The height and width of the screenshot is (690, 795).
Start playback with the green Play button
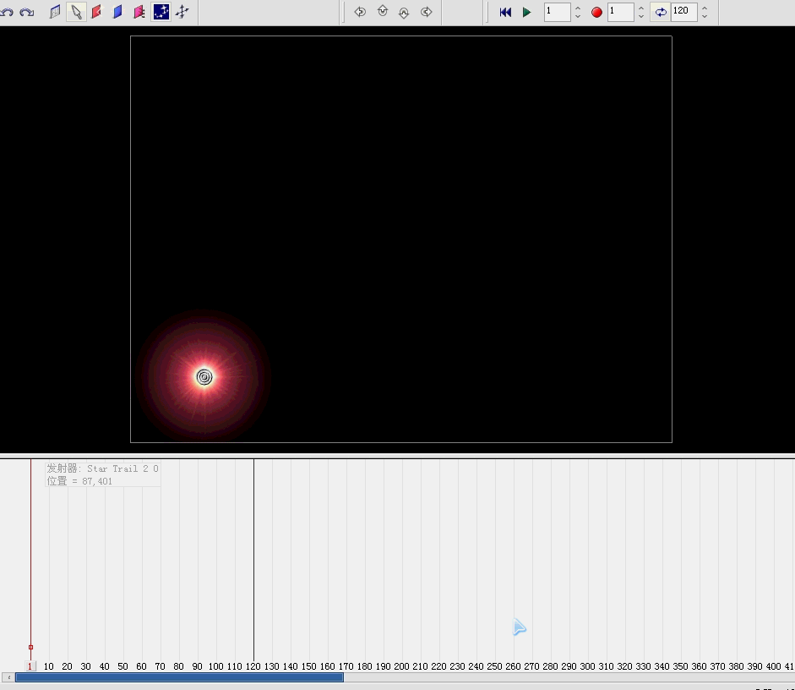point(527,12)
